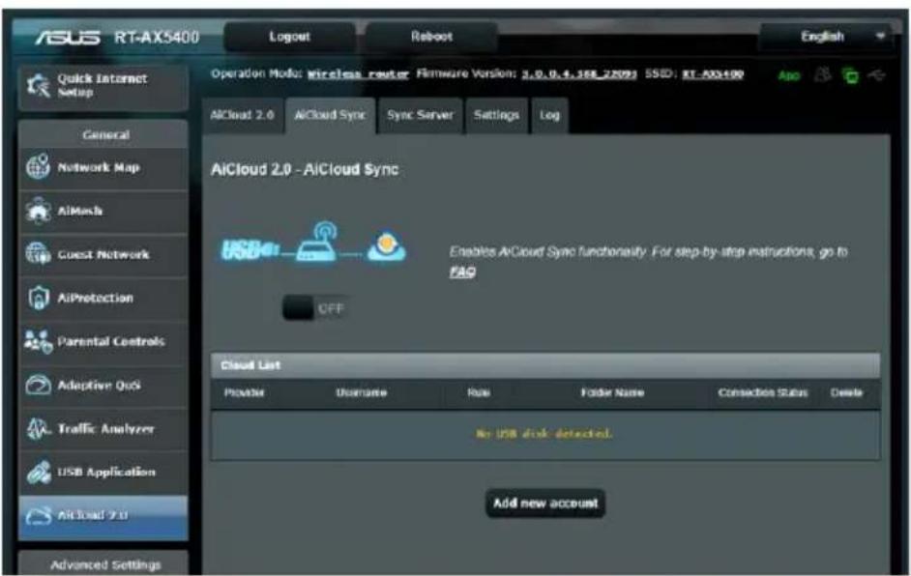Select AiProtection menu entry
This screenshot has width=911, height=576.
coord(103,298)
